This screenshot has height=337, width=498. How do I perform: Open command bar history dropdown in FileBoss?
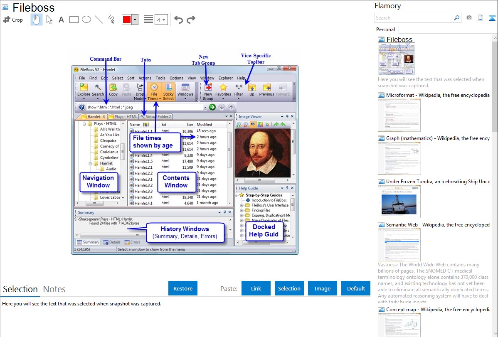click(x=205, y=107)
